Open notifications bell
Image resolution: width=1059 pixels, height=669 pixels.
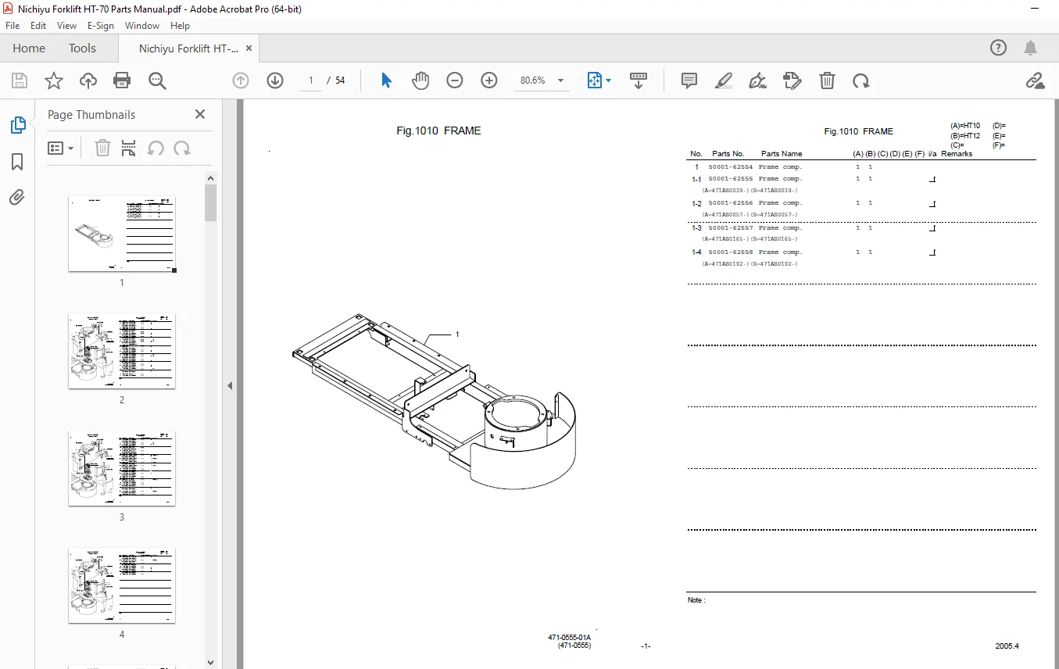[1031, 48]
